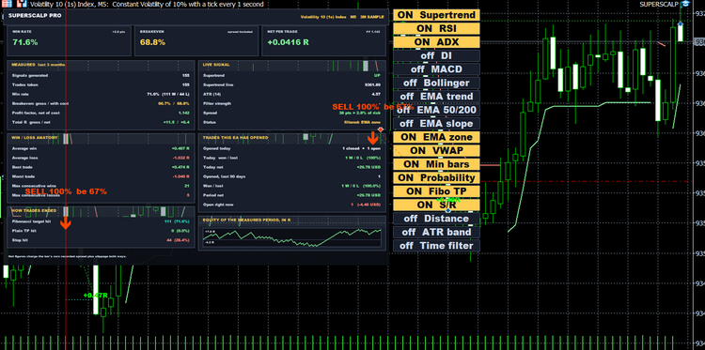Click the "Opened, last 90 days" row label
The height and width of the screenshot is (350, 705).
click(x=225, y=176)
